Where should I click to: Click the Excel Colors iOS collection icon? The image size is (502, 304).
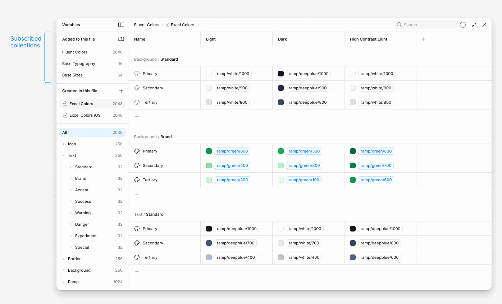coord(65,115)
